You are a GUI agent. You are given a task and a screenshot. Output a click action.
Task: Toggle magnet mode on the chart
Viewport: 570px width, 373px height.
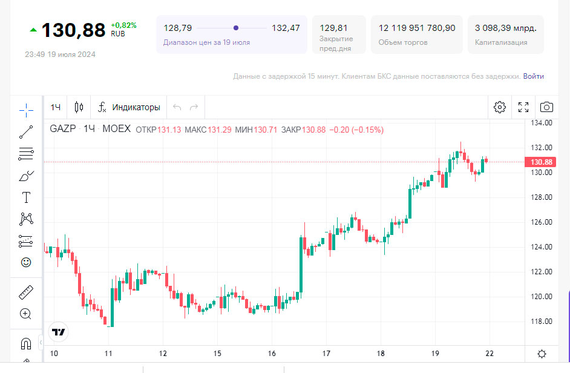(x=26, y=344)
